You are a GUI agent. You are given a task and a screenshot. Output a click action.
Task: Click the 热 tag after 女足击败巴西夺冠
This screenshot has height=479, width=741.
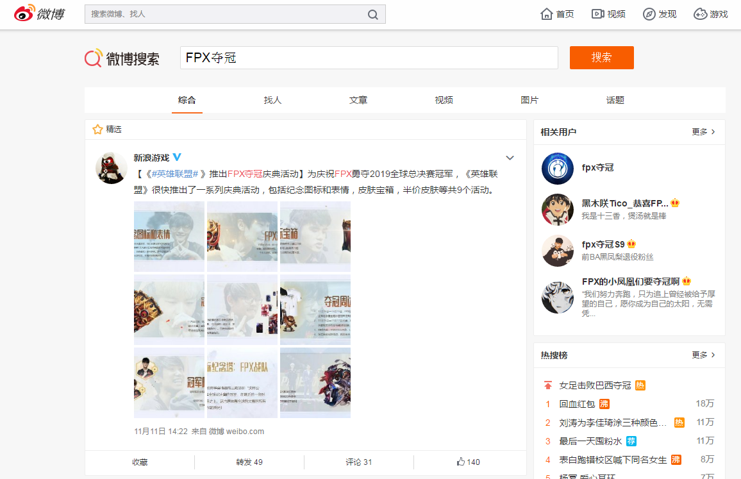[640, 385]
